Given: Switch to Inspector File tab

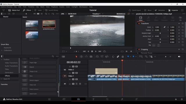Looking at the screenshot, I should [x=180, y=18].
